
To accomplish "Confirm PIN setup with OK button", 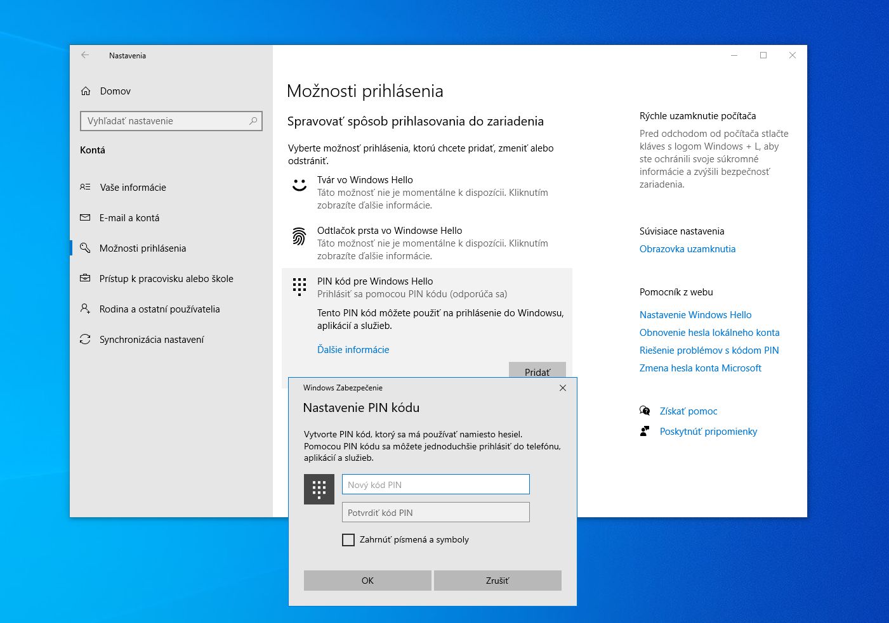I will click(367, 581).
